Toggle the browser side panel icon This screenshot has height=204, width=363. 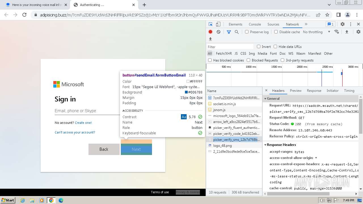(339, 15)
